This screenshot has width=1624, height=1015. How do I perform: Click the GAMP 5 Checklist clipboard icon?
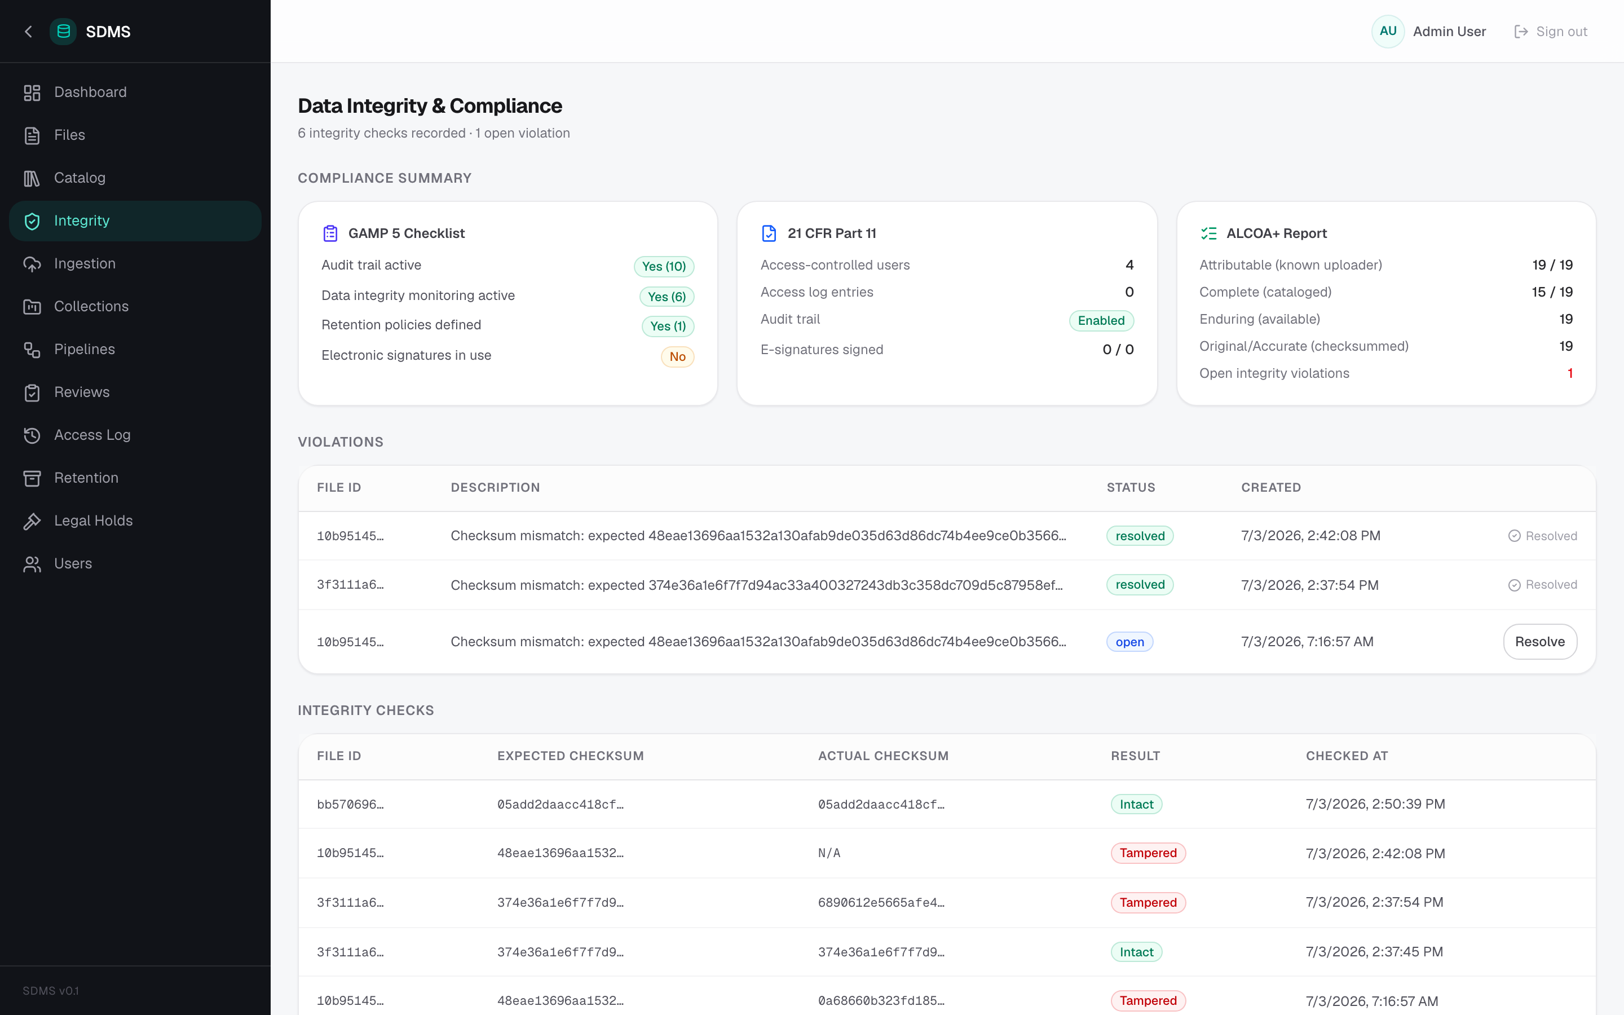tap(330, 233)
